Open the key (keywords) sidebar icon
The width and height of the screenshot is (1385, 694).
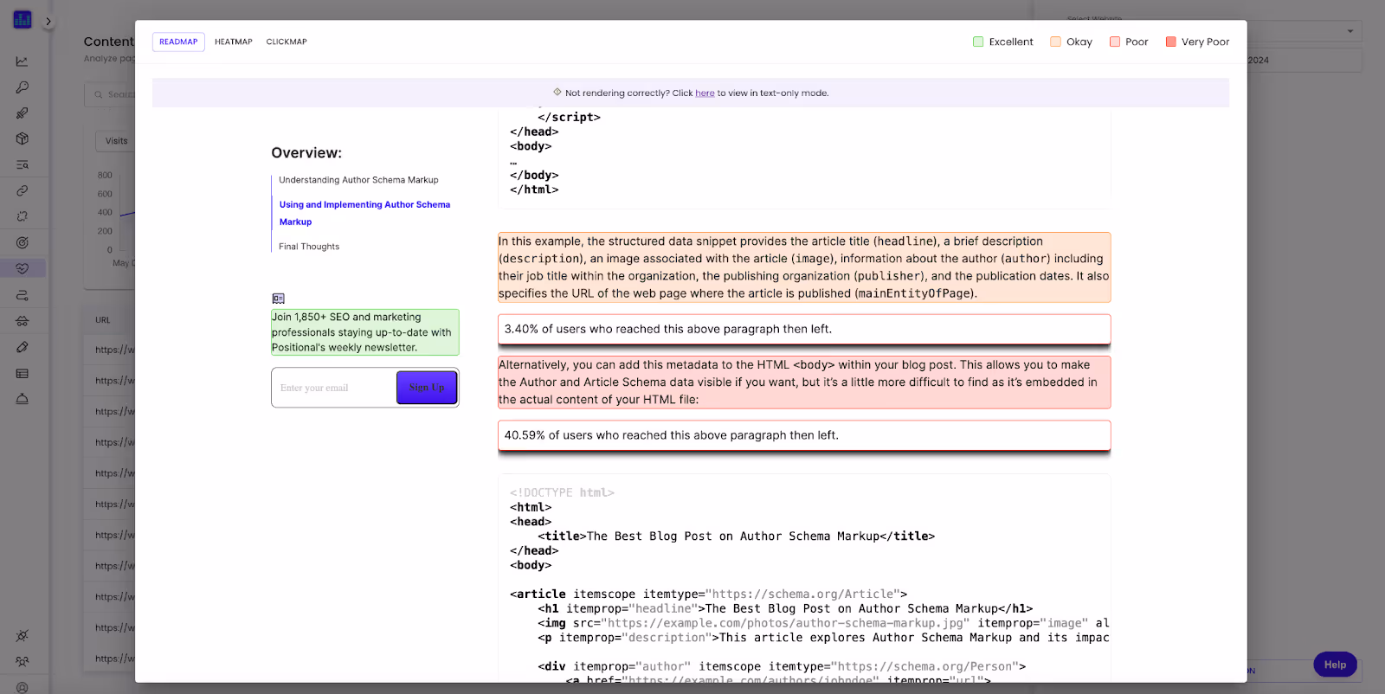(23, 87)
